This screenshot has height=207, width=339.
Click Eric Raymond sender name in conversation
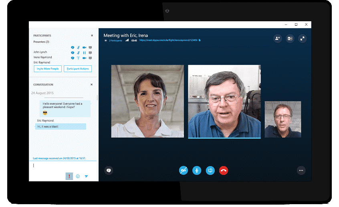tap(45, 121)
